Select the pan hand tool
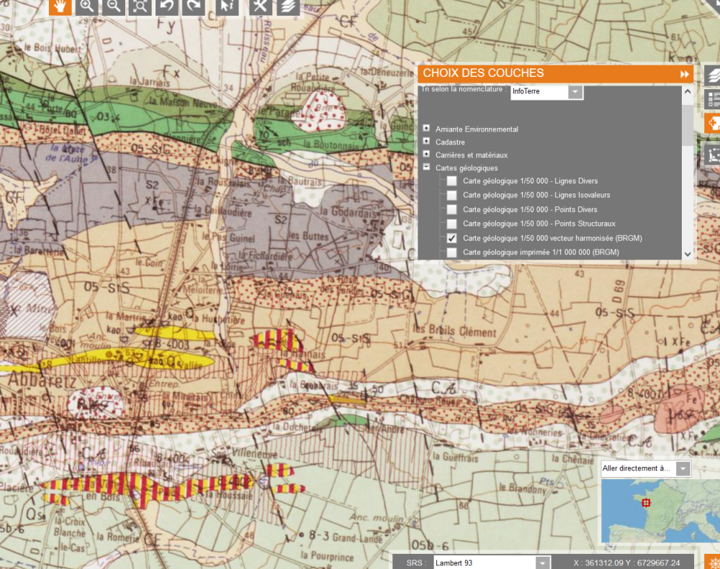 tap(60, 6)
